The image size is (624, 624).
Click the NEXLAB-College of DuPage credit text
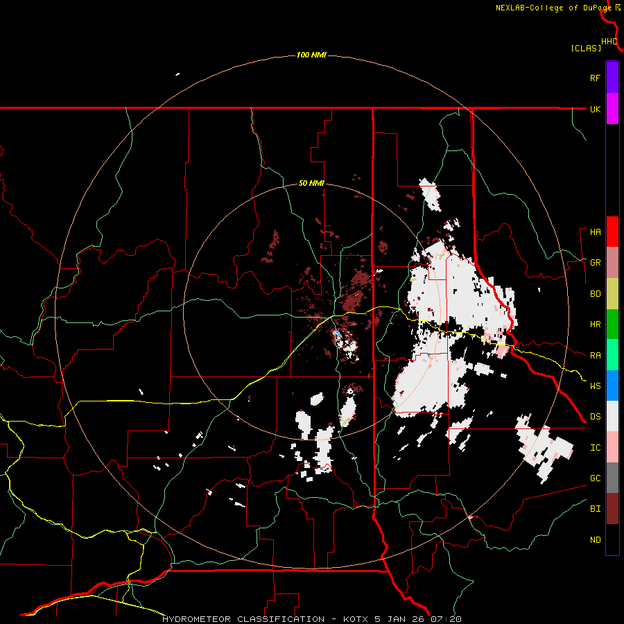click(x=554, y=8)
